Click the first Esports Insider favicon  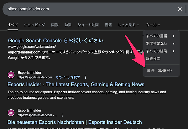coord(11,75)
